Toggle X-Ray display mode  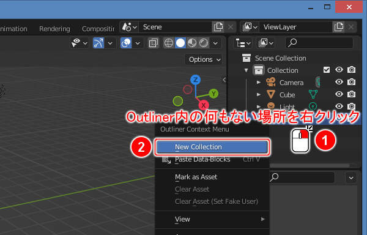coord(154,43)
